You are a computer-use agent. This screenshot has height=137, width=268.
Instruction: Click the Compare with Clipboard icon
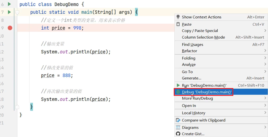coord(178,120)
